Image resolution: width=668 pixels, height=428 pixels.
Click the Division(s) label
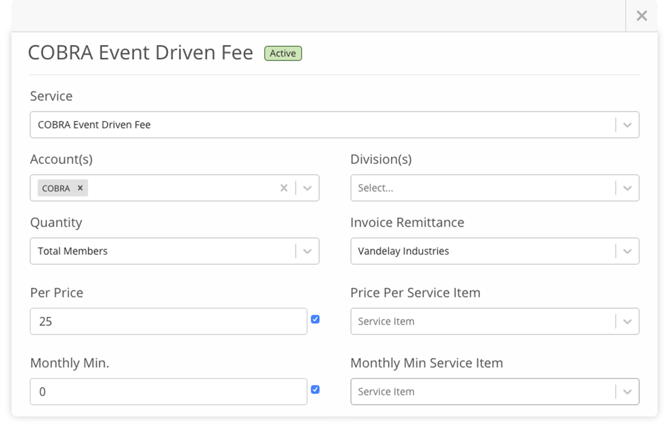click(x=381, y=160)
